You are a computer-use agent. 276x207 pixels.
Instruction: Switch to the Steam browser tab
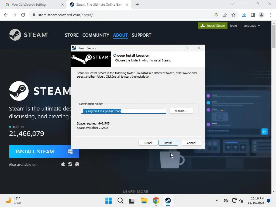[x=99, y=5]
